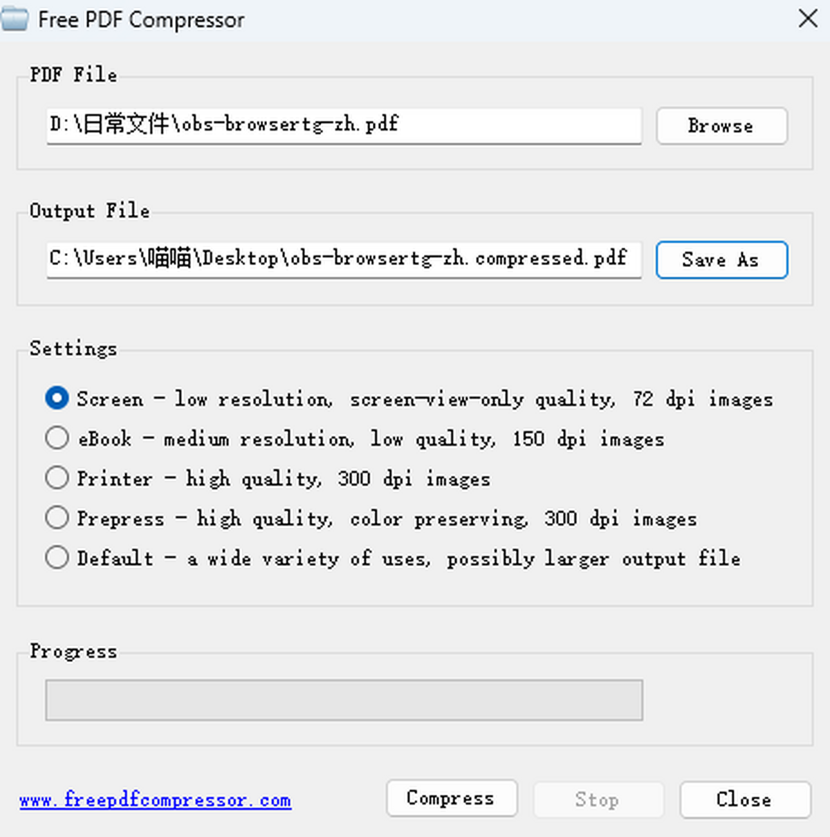This screenshot has width=830, height=837.
Task: Open the www.freepdfcompressor.com link
Action: [x=156, y=800]
